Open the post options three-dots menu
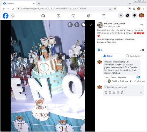This screenshot has width=147, height=132. coord(142,25)
